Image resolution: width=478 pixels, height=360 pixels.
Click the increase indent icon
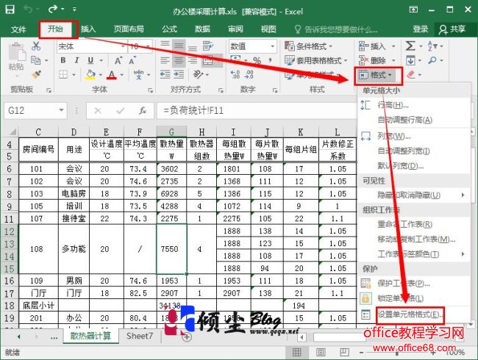179,74
